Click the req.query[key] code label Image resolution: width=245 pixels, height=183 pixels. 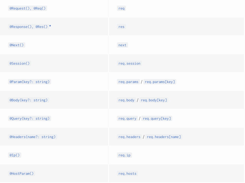157,119
